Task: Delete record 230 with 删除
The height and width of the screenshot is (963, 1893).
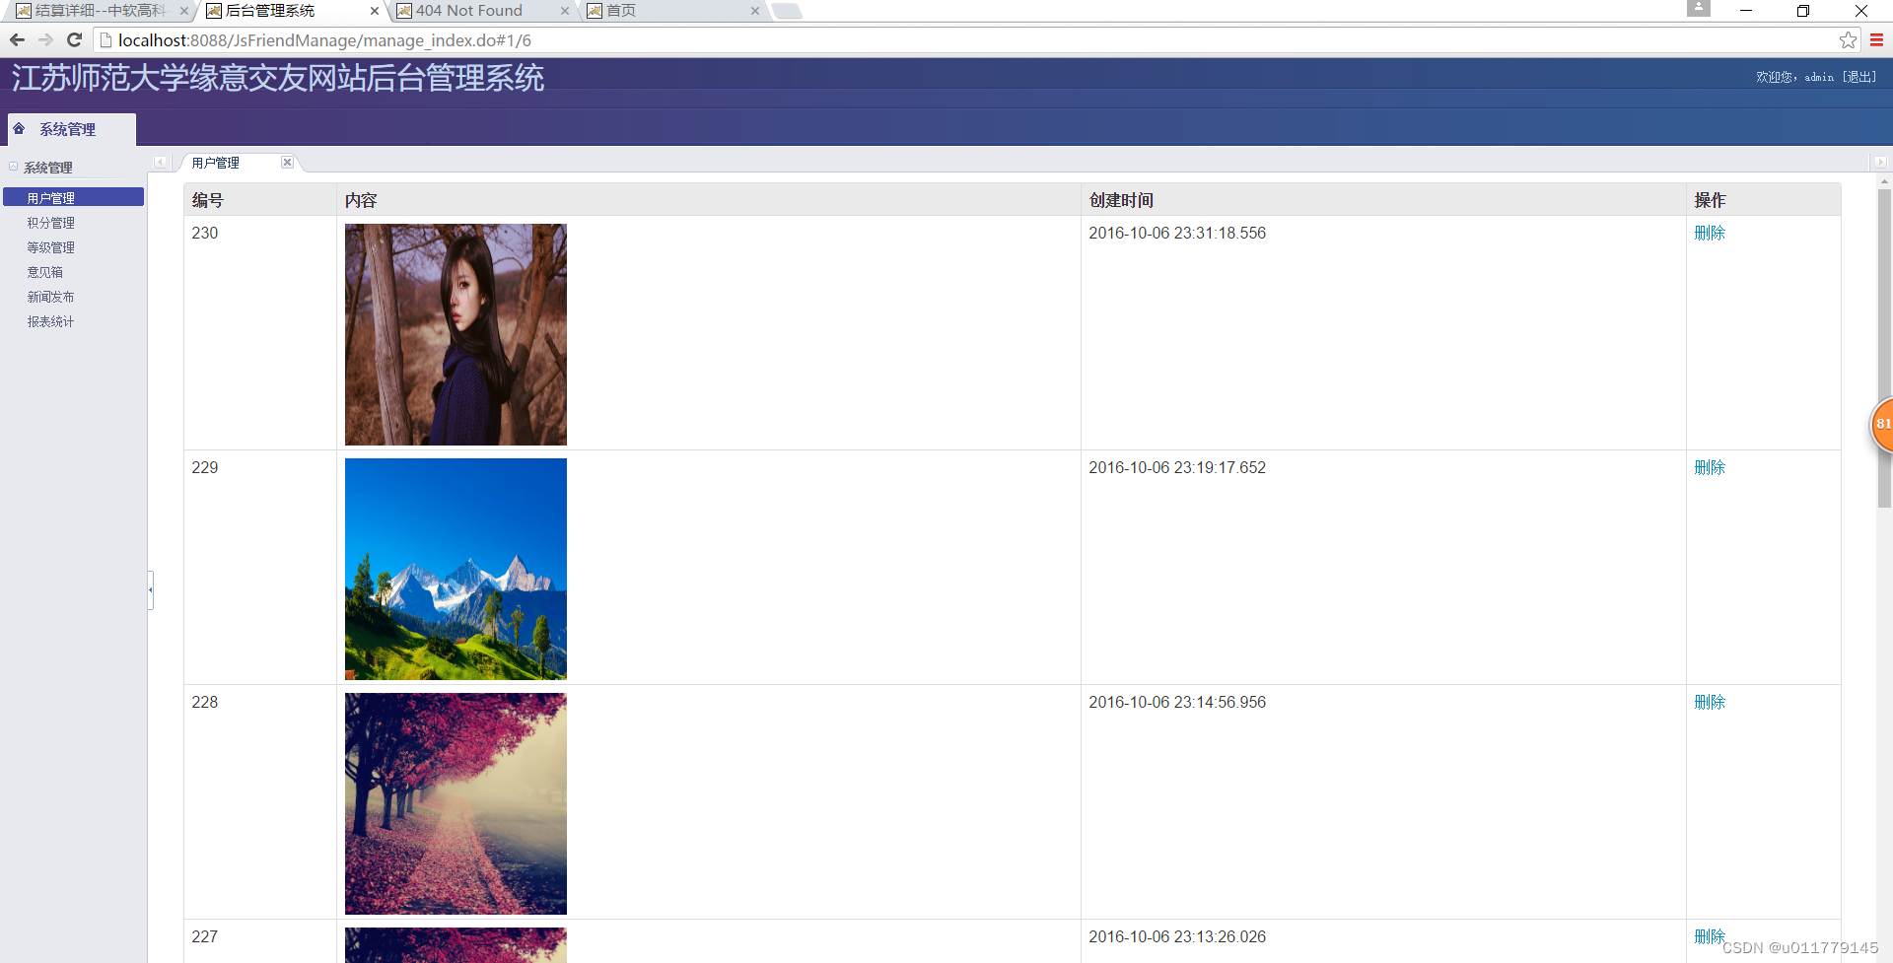Action: pyautogui.click(x=1710, y=233)
